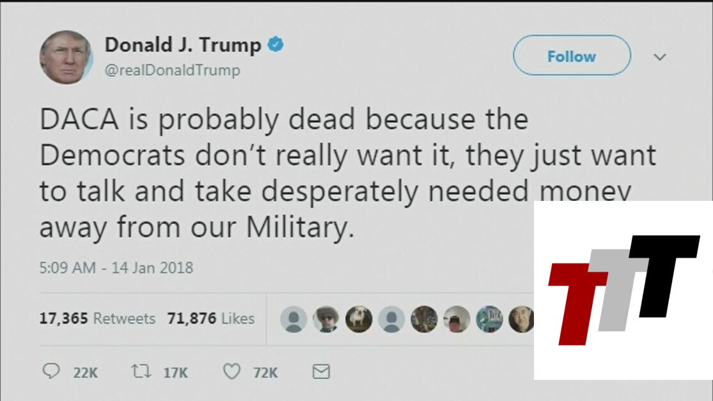
Task: Open the tweet options chevron menu
Action: (660, 57)
